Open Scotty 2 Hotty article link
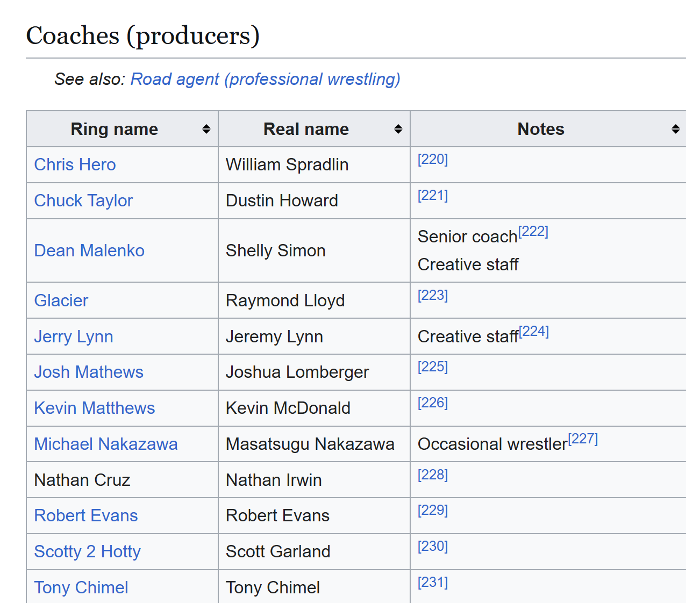The width and height of the screenshot is (686, 603). tap(87, 551)
